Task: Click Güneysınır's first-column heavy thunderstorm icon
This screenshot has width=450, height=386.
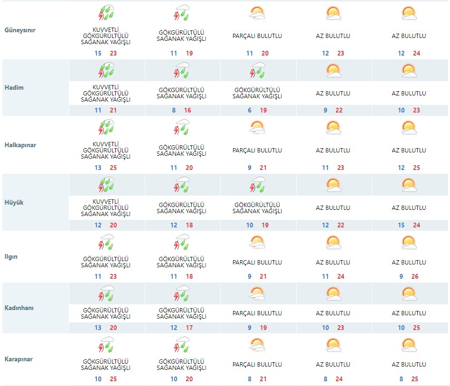Action: [106, 13]
